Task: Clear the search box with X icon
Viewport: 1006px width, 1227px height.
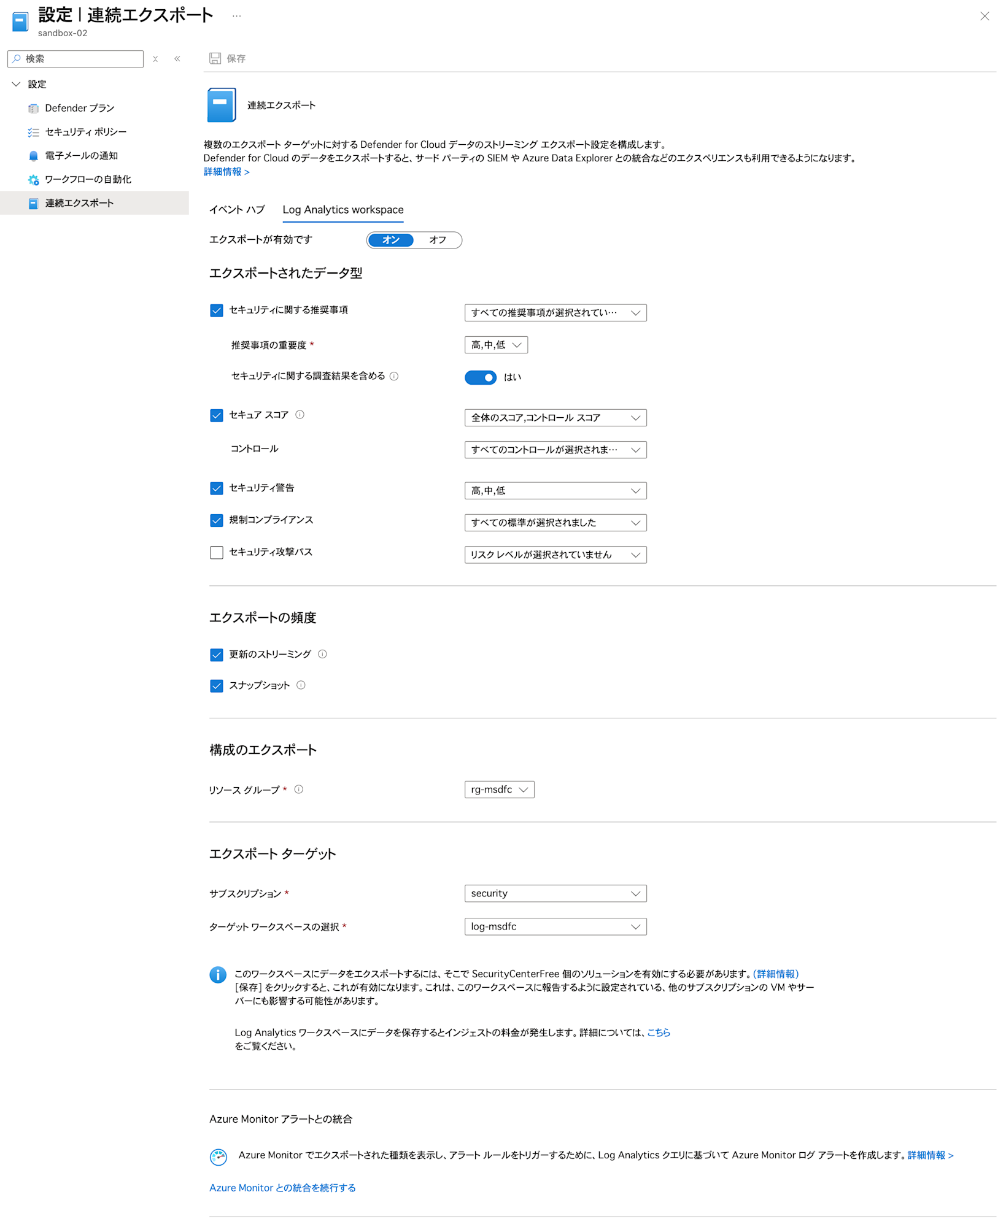Action: tap(155, 59)
